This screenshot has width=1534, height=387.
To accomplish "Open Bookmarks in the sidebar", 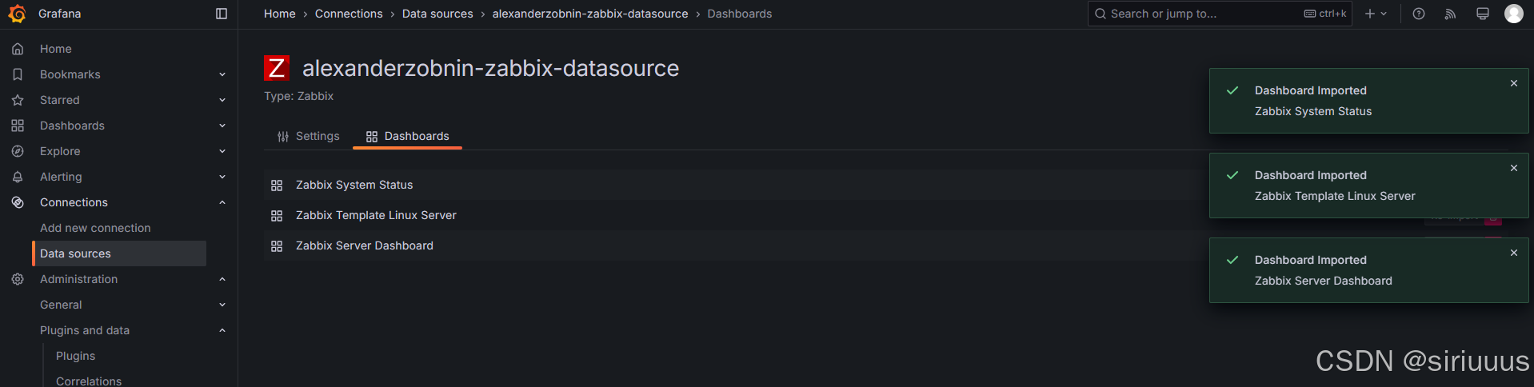I will pyautogui.click(x=70, y=74).
